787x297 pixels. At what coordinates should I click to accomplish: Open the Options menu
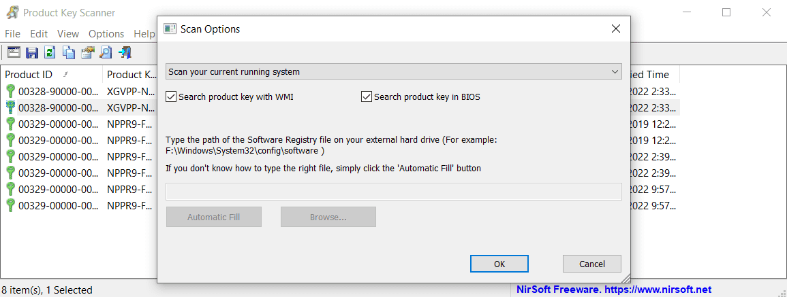pyautogui.click(x=106, y=33)
